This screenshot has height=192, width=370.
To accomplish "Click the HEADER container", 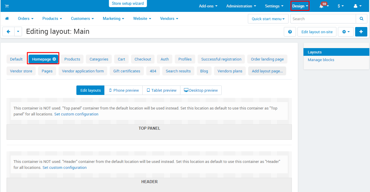I will (x=149, y=185).
